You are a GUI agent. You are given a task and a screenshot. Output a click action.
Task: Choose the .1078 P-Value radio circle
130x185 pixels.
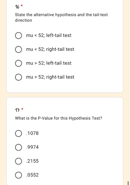tap(18, 133)
